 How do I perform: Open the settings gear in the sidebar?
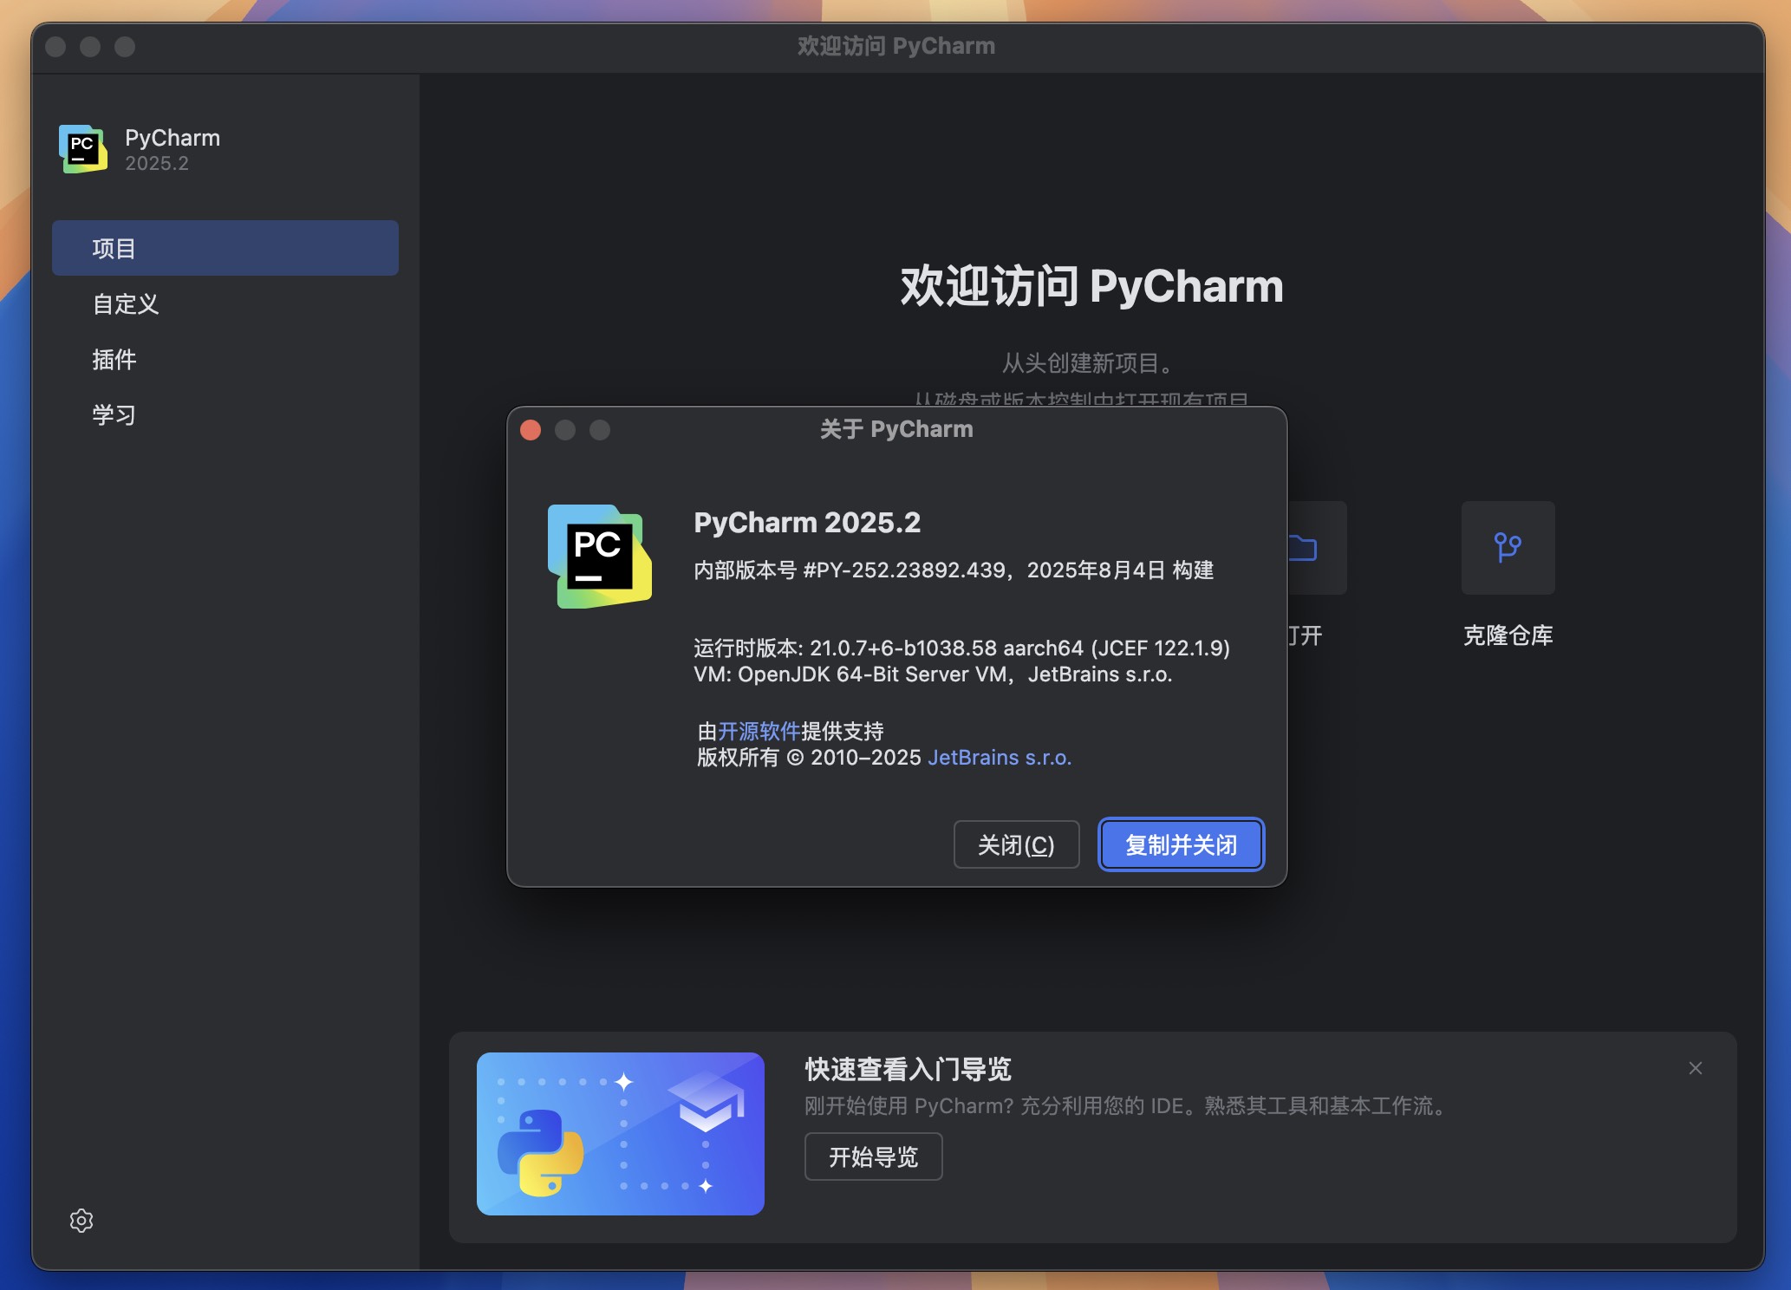pyautogui.click(x=81, y=1221)
